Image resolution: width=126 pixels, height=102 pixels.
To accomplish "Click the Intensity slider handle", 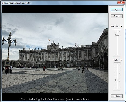I will pos(117,35).
